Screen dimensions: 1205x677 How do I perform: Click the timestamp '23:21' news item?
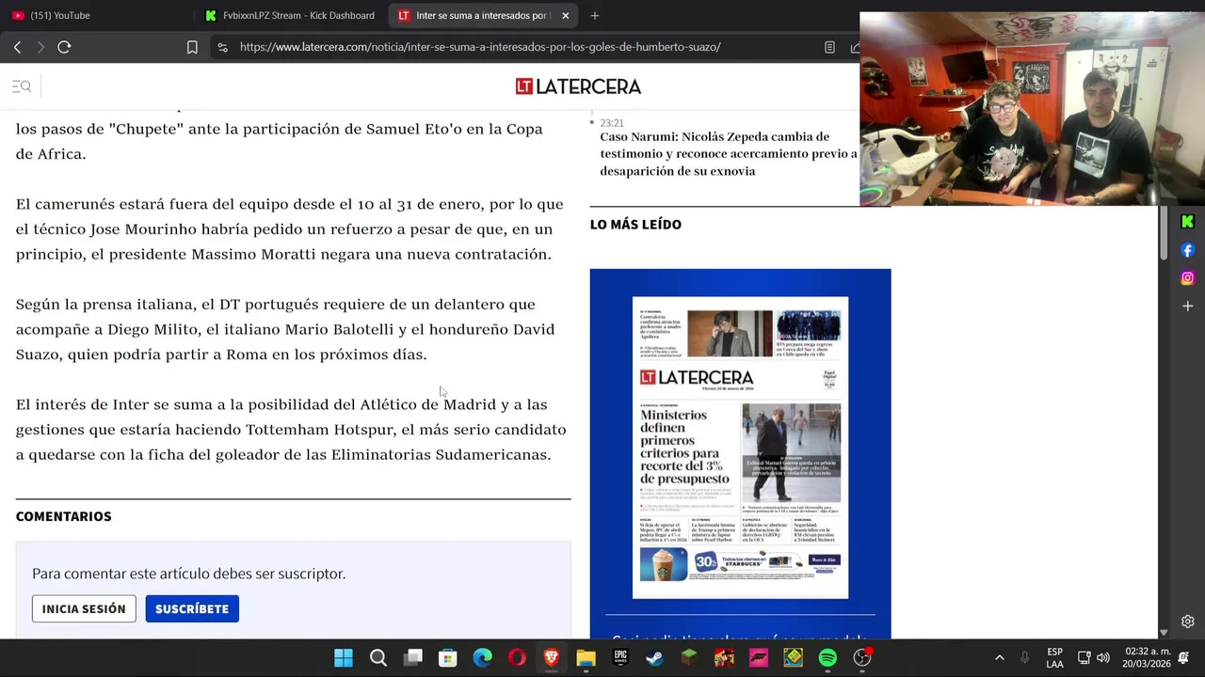612,123
